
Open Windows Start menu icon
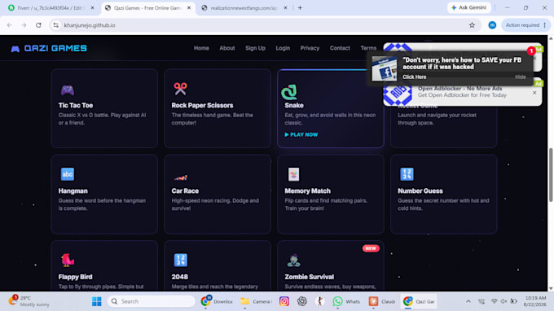pyautogui.click(x=96, y=301)
